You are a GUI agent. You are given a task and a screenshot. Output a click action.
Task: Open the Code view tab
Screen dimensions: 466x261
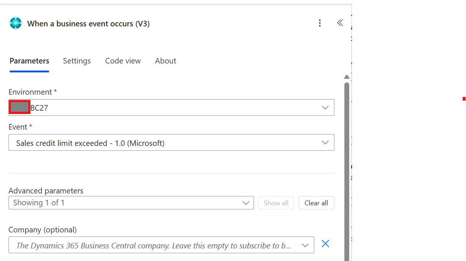123,61
